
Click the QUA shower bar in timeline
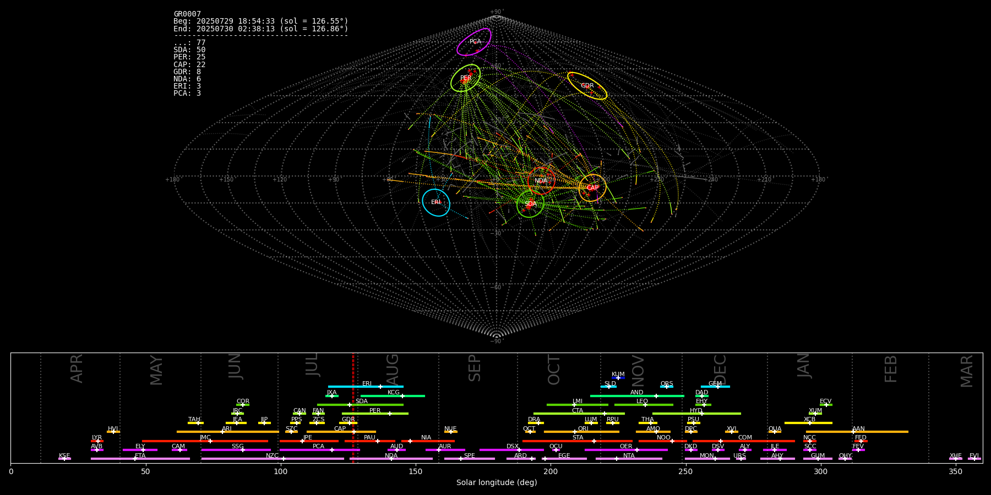coord(775,432)
